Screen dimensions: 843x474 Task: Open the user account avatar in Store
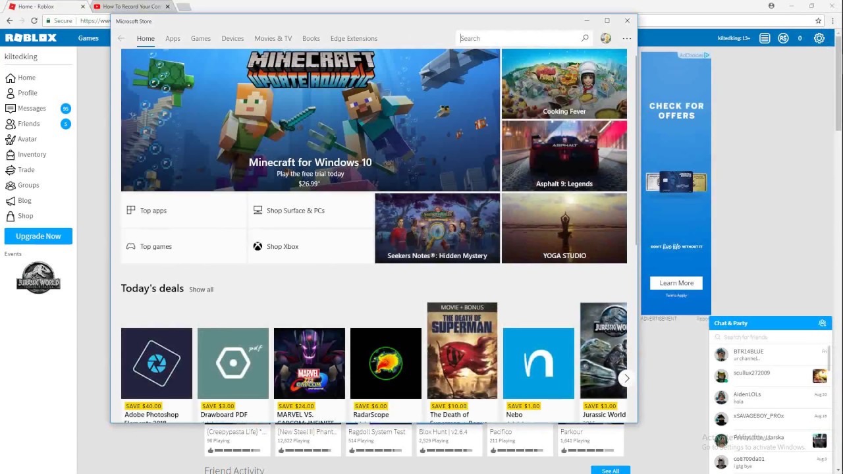606,38
